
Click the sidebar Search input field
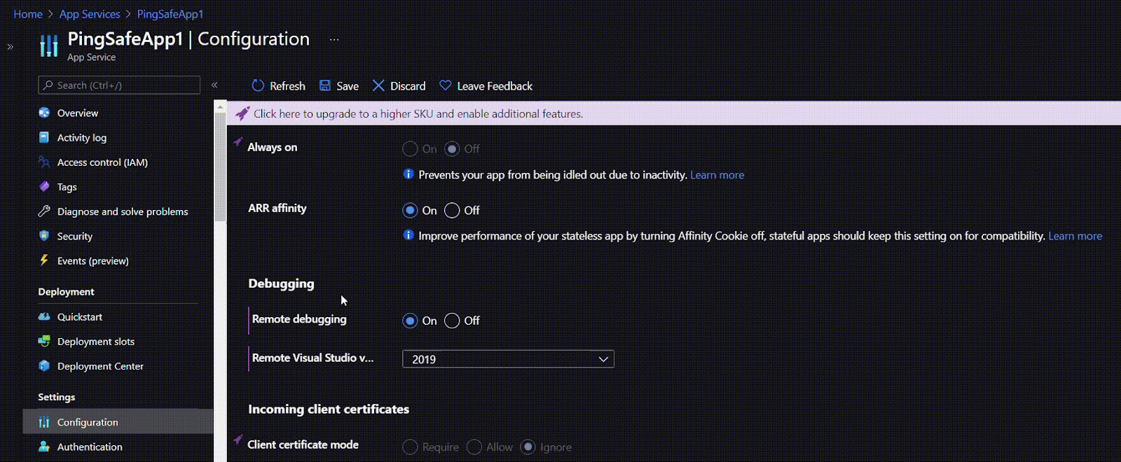click(119, 85)
